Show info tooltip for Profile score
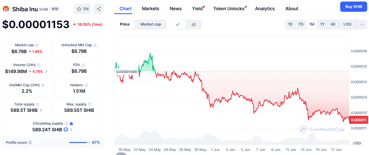This screenshot has height=155, width=369. [x=30, y=142]
